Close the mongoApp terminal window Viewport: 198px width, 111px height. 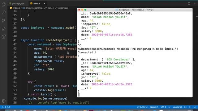(x=79, y=10)
